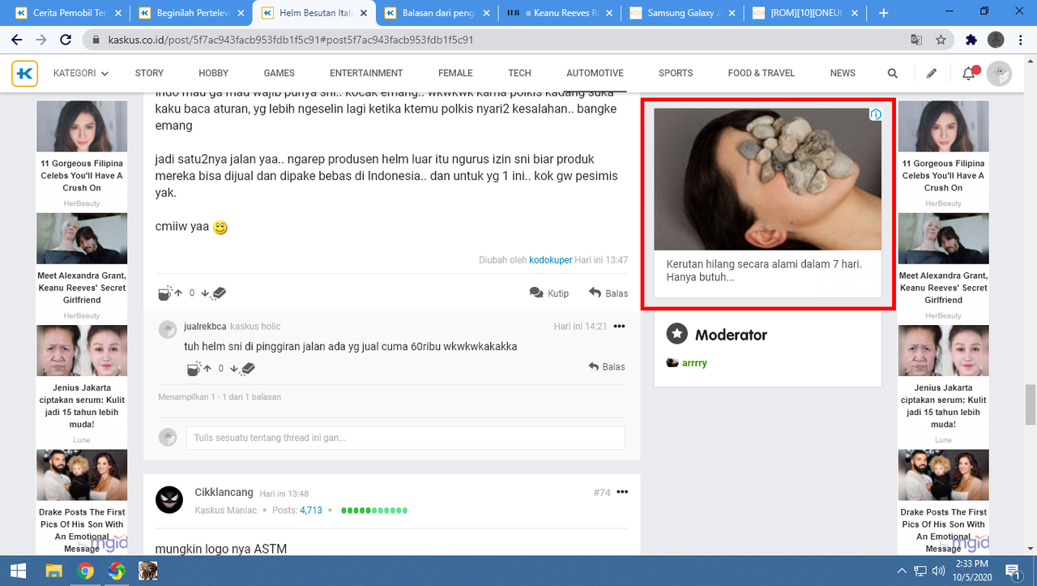Viewport: 1037px width, 586px height.
Task: Downvote jualrekbca's reply with bata
Action: click(x=242, y=368)
